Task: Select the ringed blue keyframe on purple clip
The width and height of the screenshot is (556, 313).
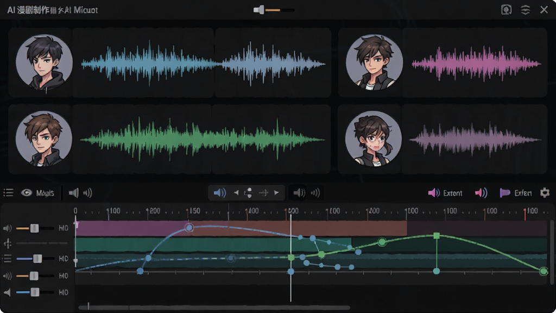Action: coord(189,227)
